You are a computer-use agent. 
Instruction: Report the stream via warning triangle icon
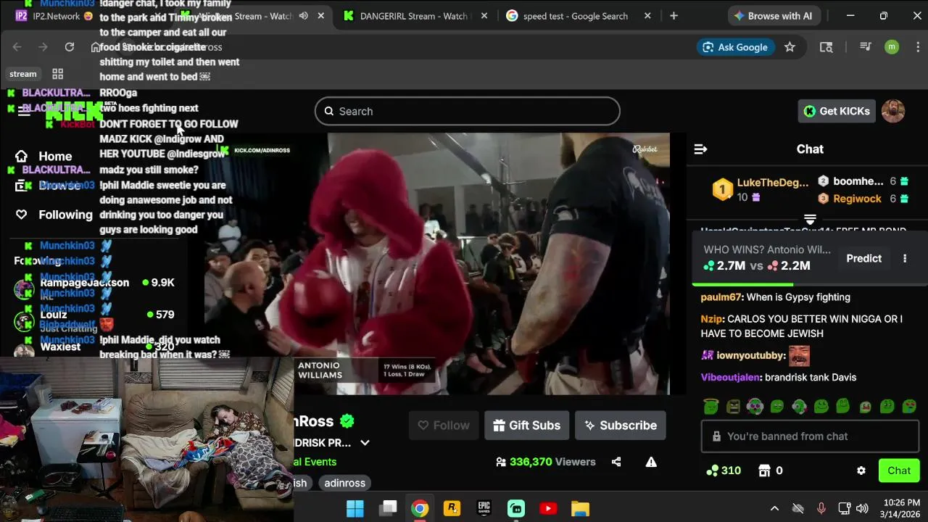tap(651, 462)
